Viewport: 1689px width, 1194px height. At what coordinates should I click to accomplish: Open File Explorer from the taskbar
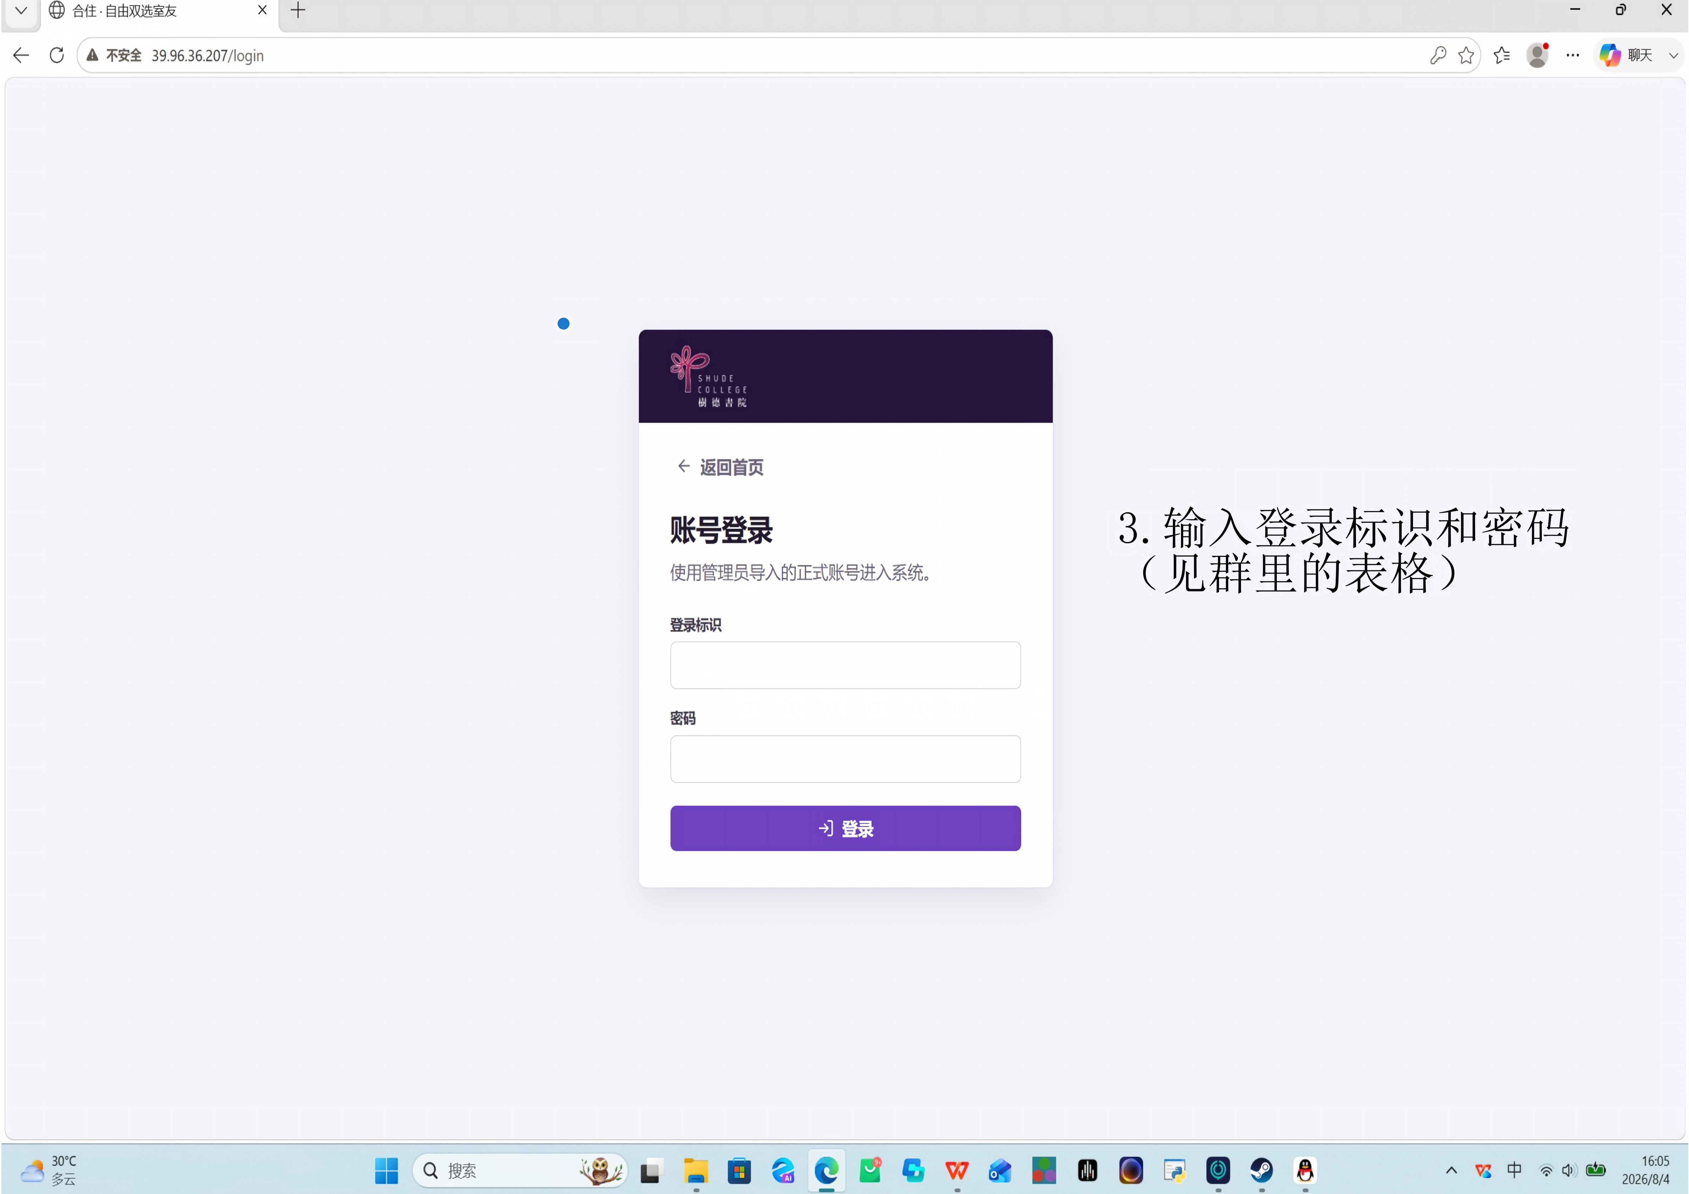(695, 1171)
